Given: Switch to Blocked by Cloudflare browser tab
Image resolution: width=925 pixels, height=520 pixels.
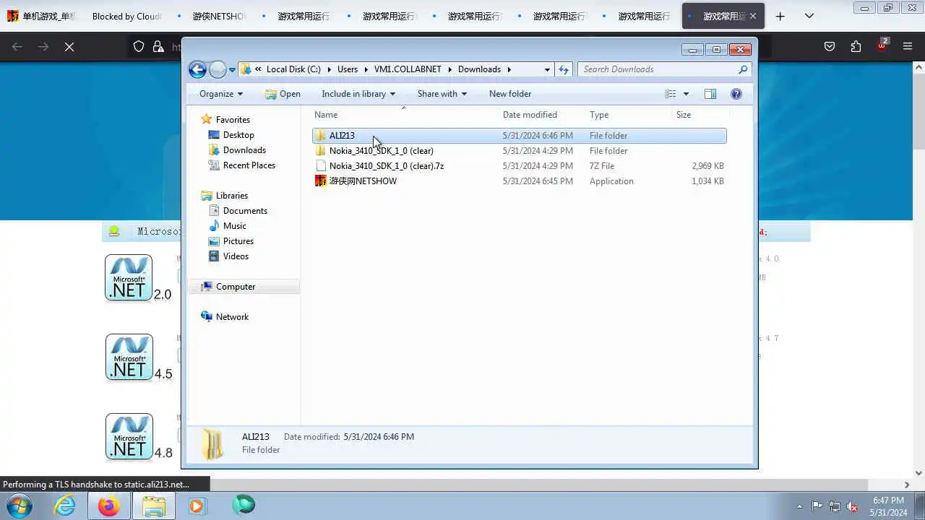Looking at the screenshot, I should (127, 16).
